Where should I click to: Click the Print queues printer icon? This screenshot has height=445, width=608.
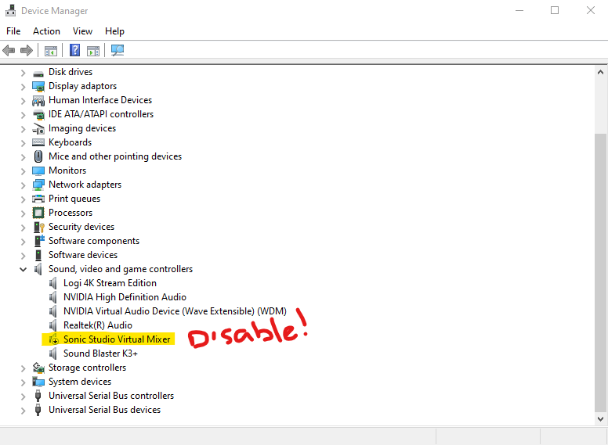point(38,199)
